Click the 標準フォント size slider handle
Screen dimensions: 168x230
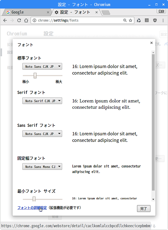[x=35, y=76]
